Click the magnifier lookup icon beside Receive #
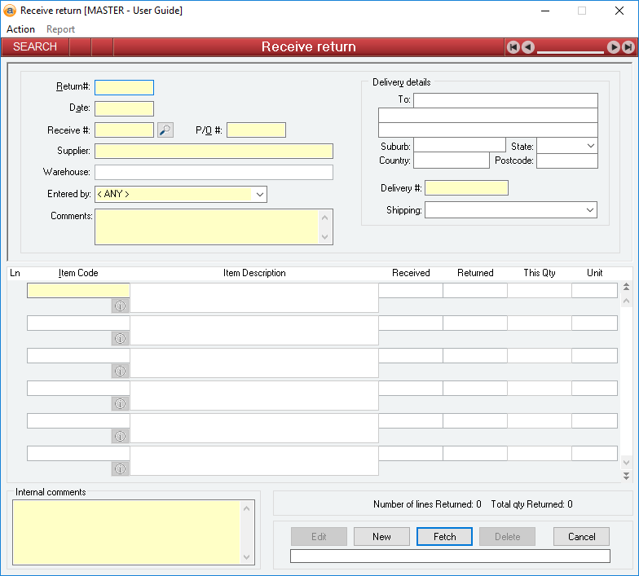Screen dimensions: 639x576 coord(165,130)
